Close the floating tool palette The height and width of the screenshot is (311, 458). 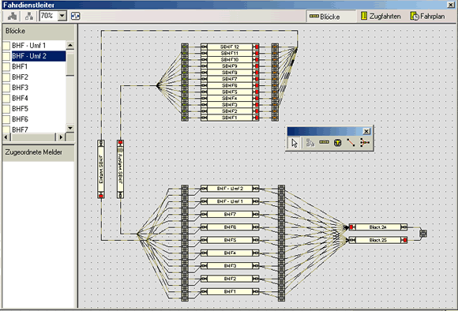(366, 131)
